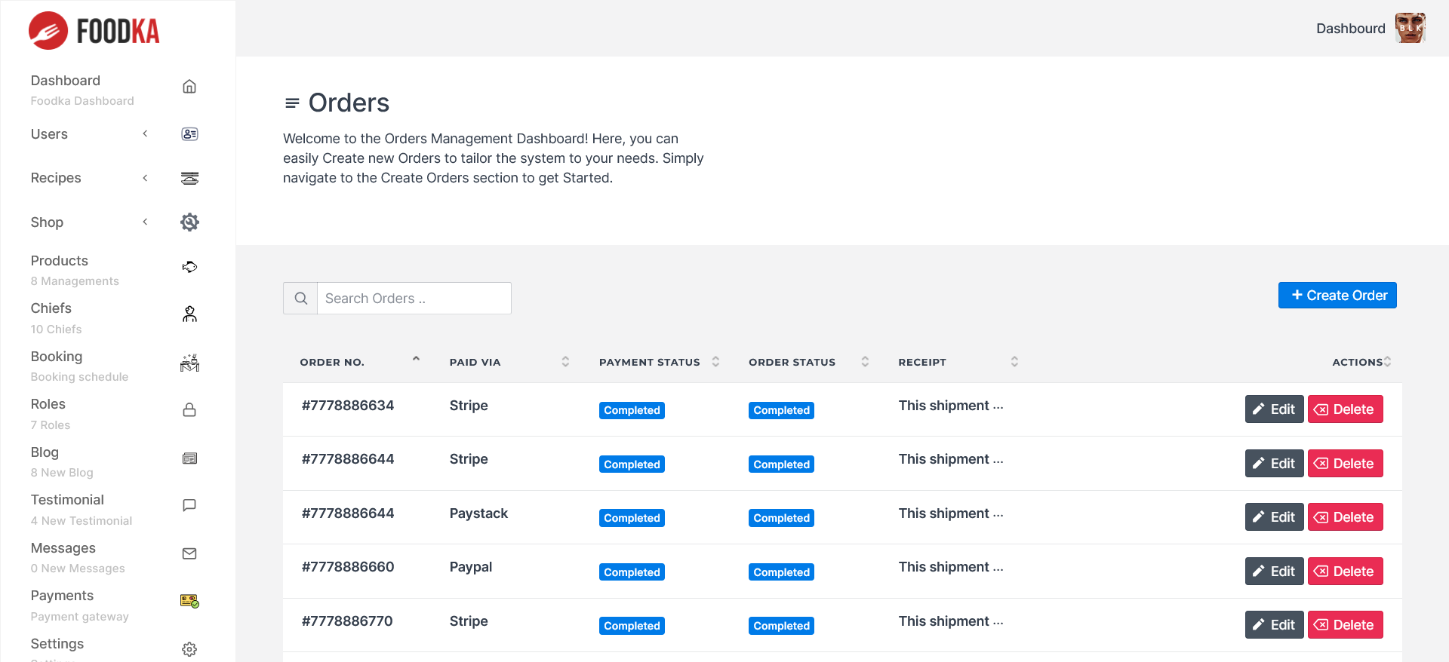Click the Create Order button
The image size is (1449, 662).
1337,296
